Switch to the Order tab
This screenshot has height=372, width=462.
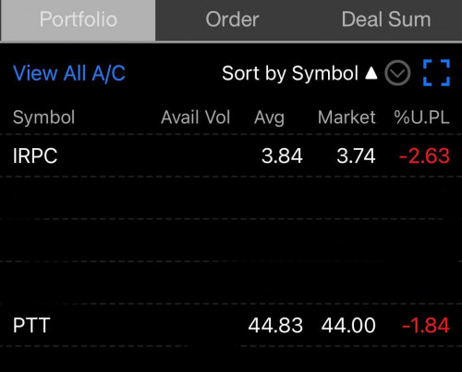[x=232, y=20]
